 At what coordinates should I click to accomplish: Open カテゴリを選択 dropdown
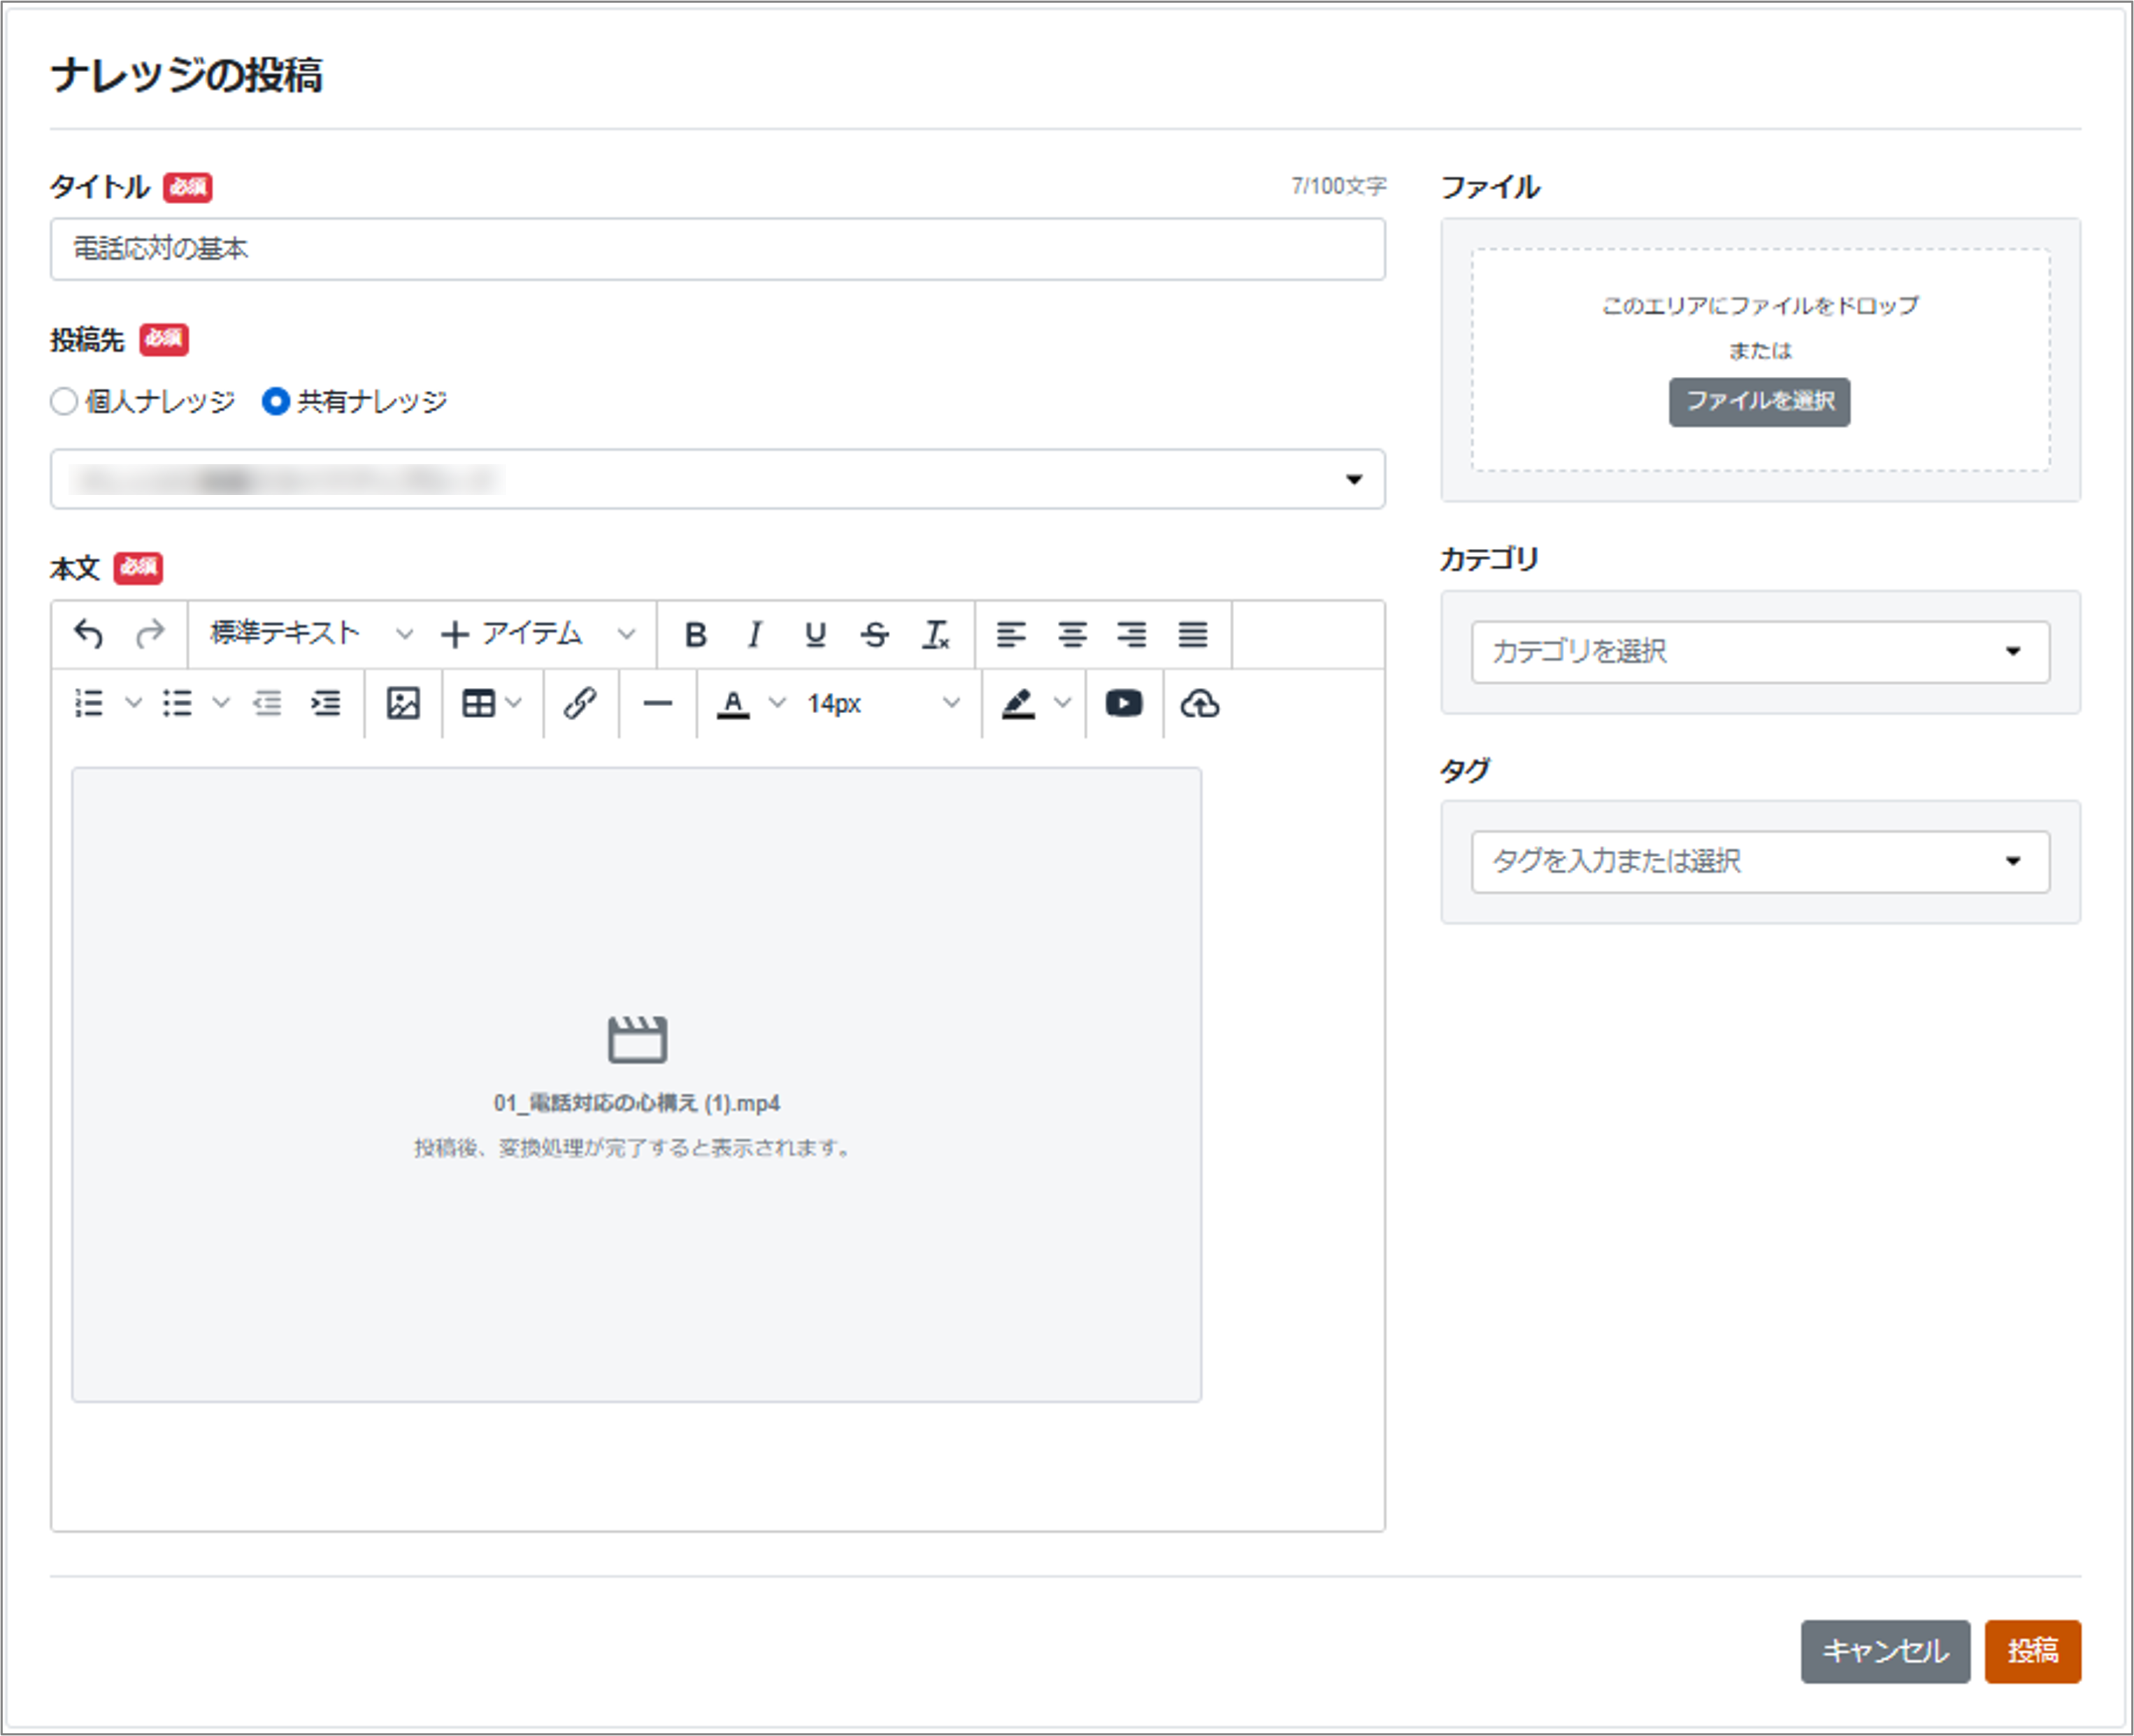click(1759, 652)
